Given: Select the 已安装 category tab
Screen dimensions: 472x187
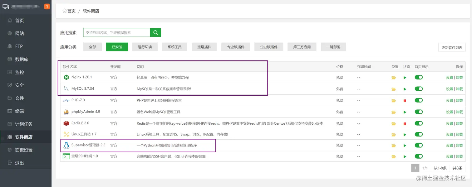Looking at the screenshot, I should click(x=117, y=47).
